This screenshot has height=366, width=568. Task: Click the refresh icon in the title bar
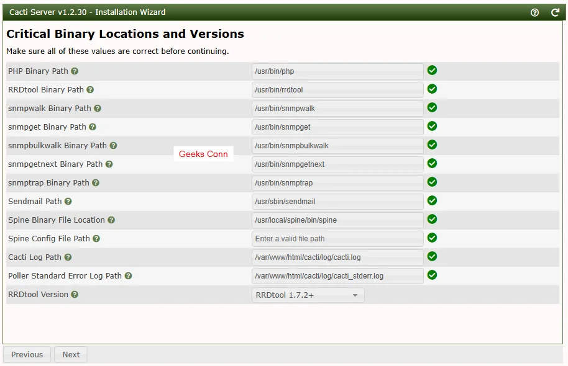click(x=554, y=12)
